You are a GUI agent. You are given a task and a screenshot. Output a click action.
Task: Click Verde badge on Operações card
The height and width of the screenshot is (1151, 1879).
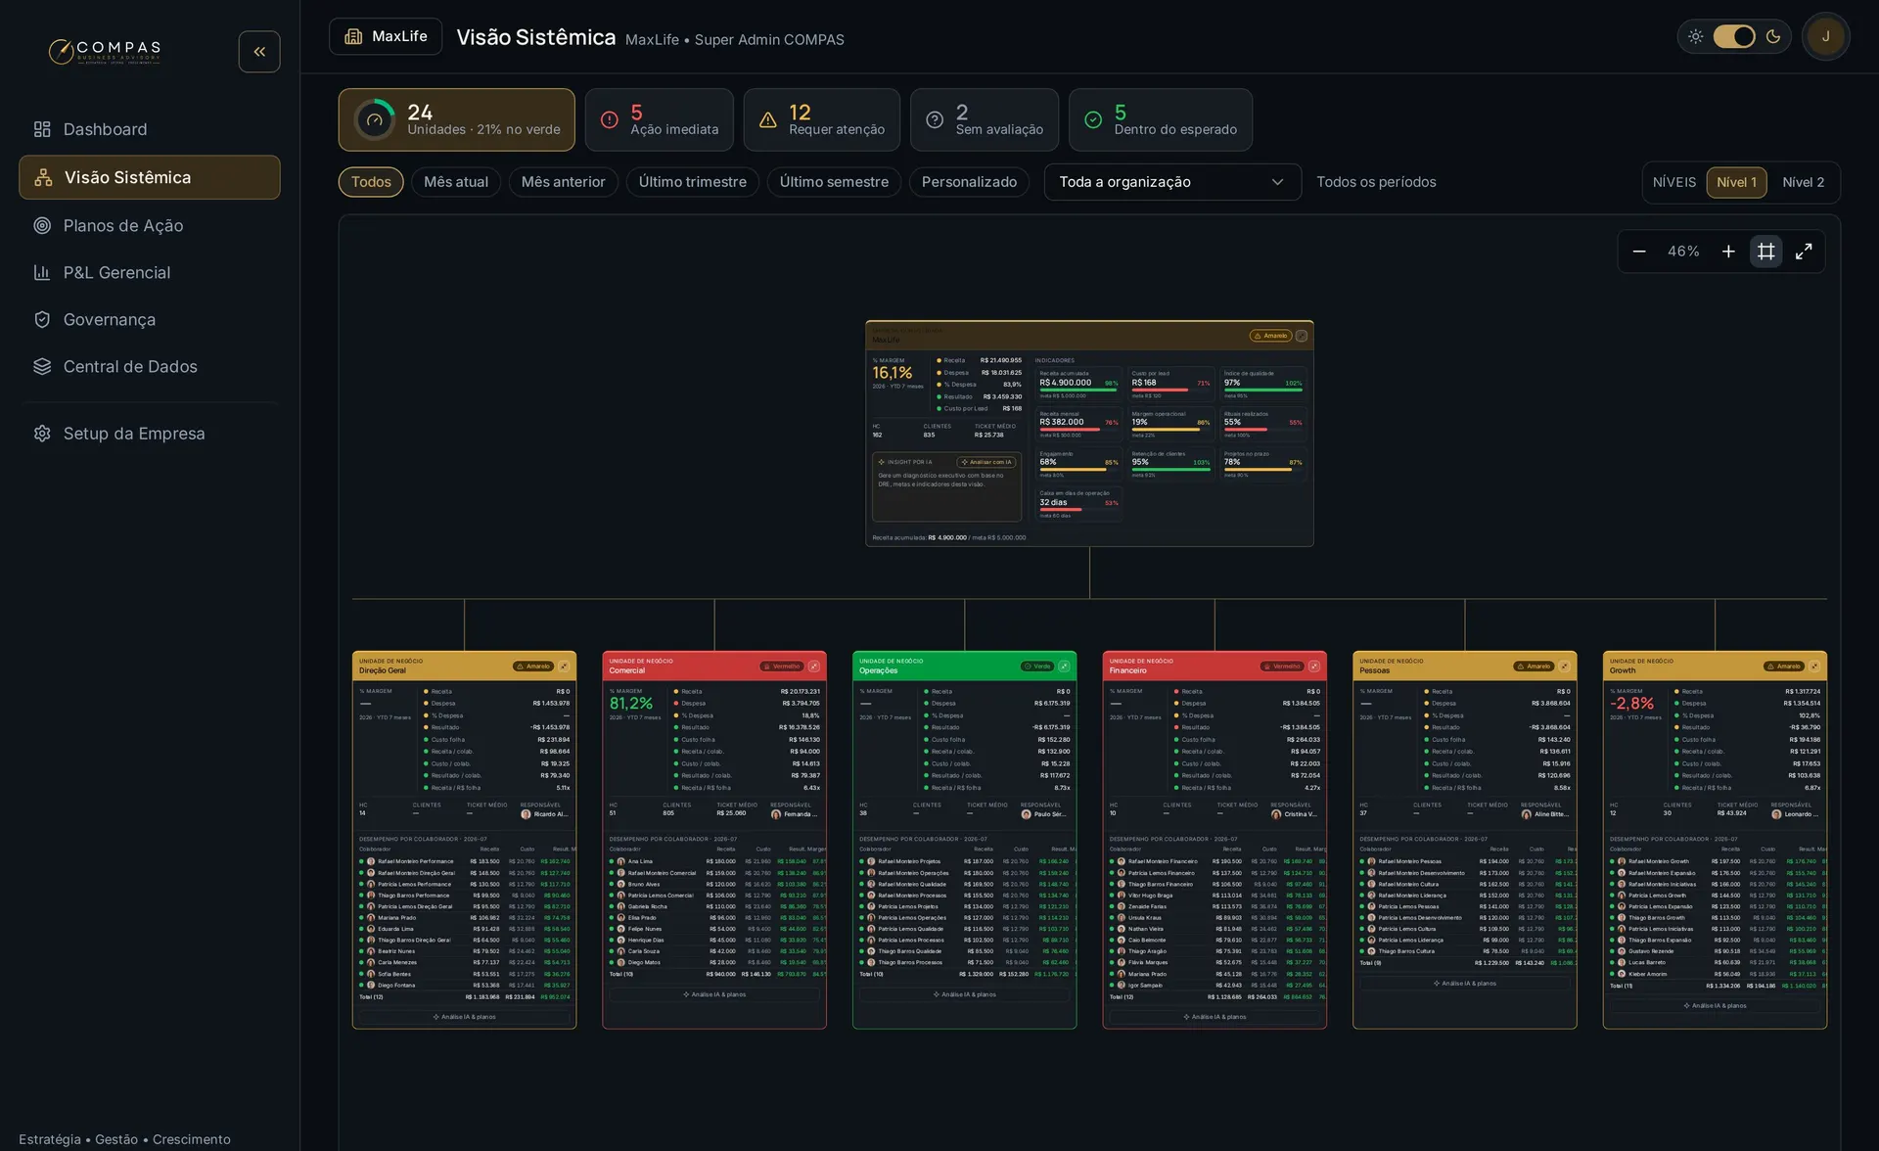click(1037, 667)
